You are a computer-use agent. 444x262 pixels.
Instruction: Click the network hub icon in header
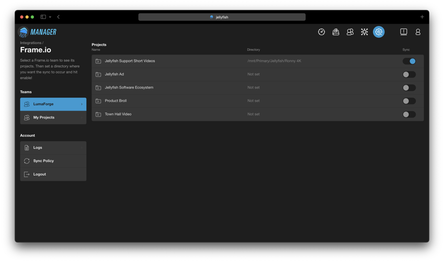[365, 32]
